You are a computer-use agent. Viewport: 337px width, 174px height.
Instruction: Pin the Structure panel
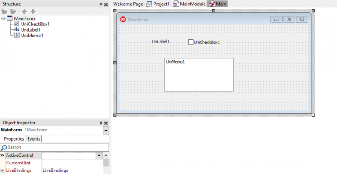[101, 4]
